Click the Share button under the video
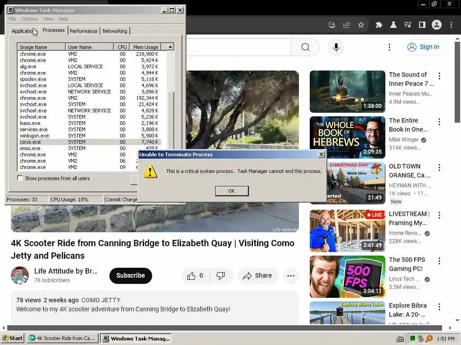This screenshot has height=345, width=461. coord(258,275)
